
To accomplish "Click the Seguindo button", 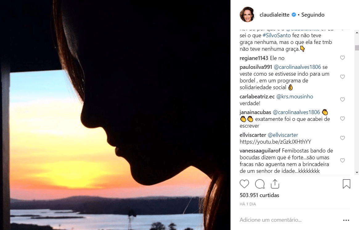I will [x=312, y=14].
